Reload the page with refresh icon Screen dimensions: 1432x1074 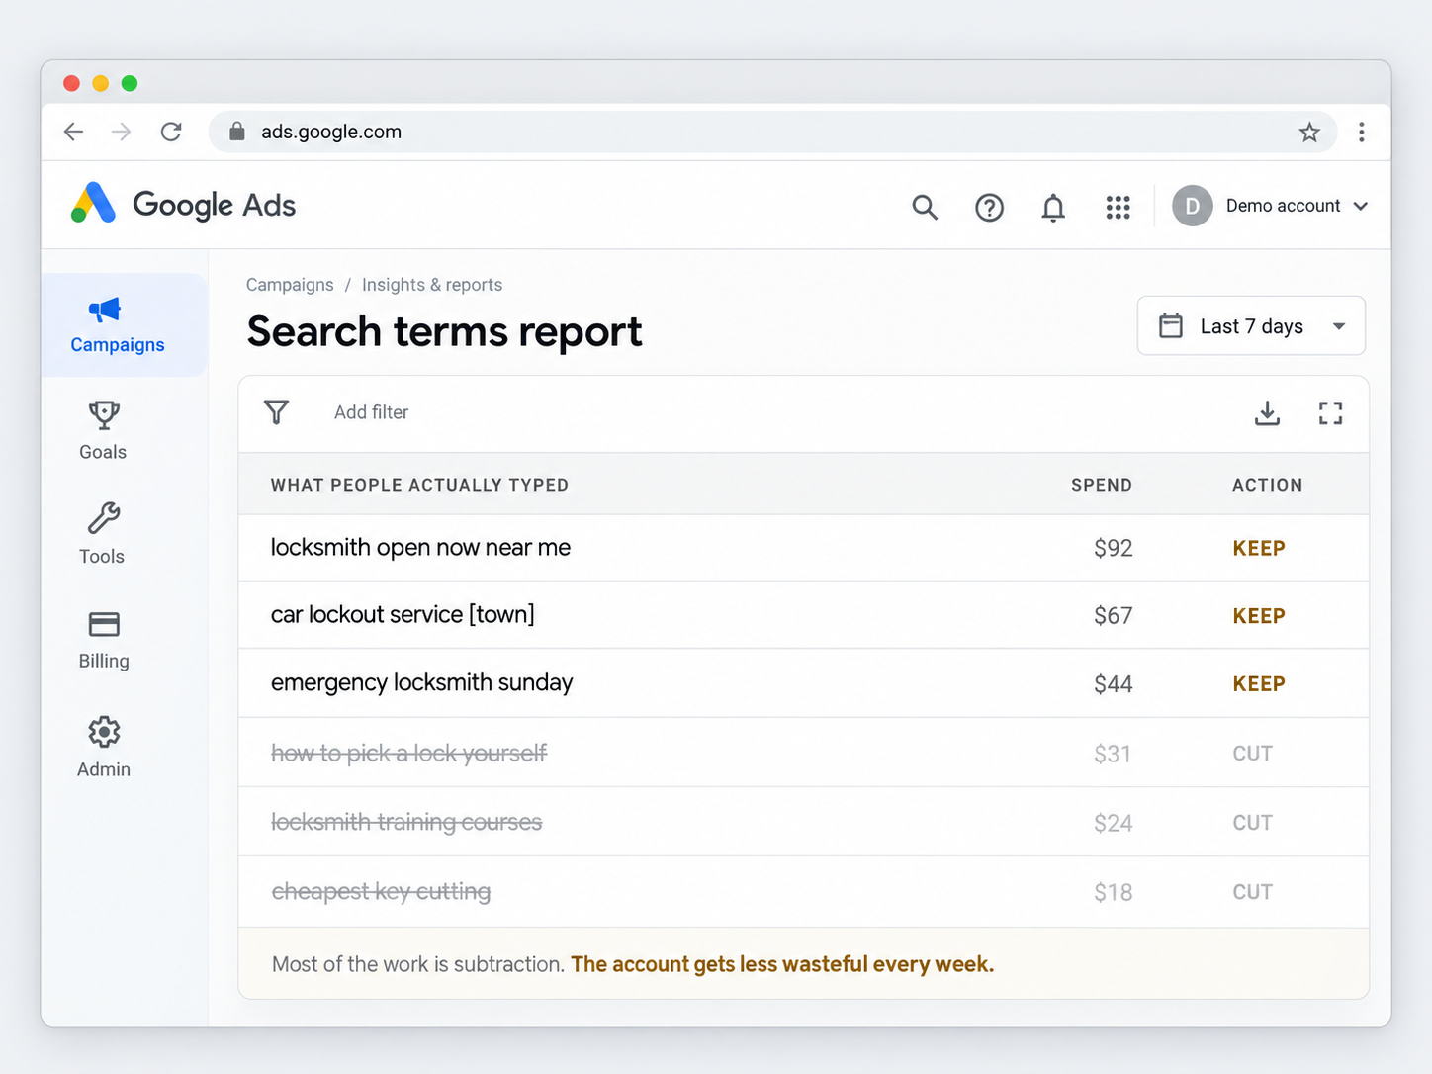pos(171,132)
